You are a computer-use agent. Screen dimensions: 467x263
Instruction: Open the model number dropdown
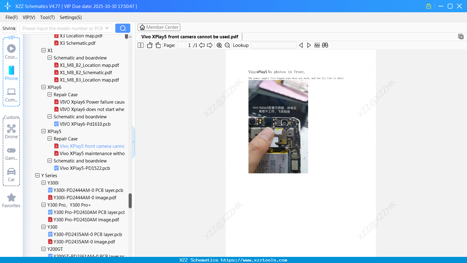click(x=107, y=28)
